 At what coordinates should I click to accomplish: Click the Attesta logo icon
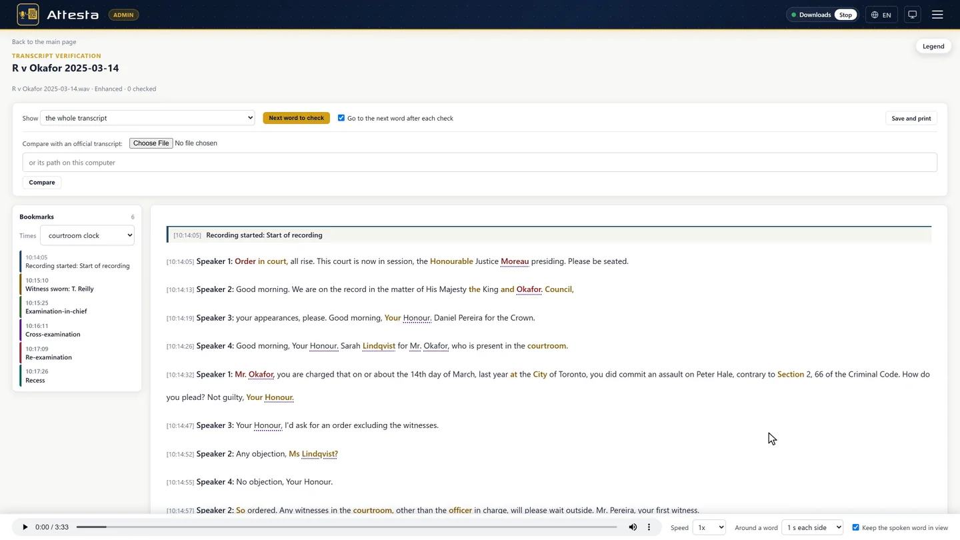[x=28, y=14]
